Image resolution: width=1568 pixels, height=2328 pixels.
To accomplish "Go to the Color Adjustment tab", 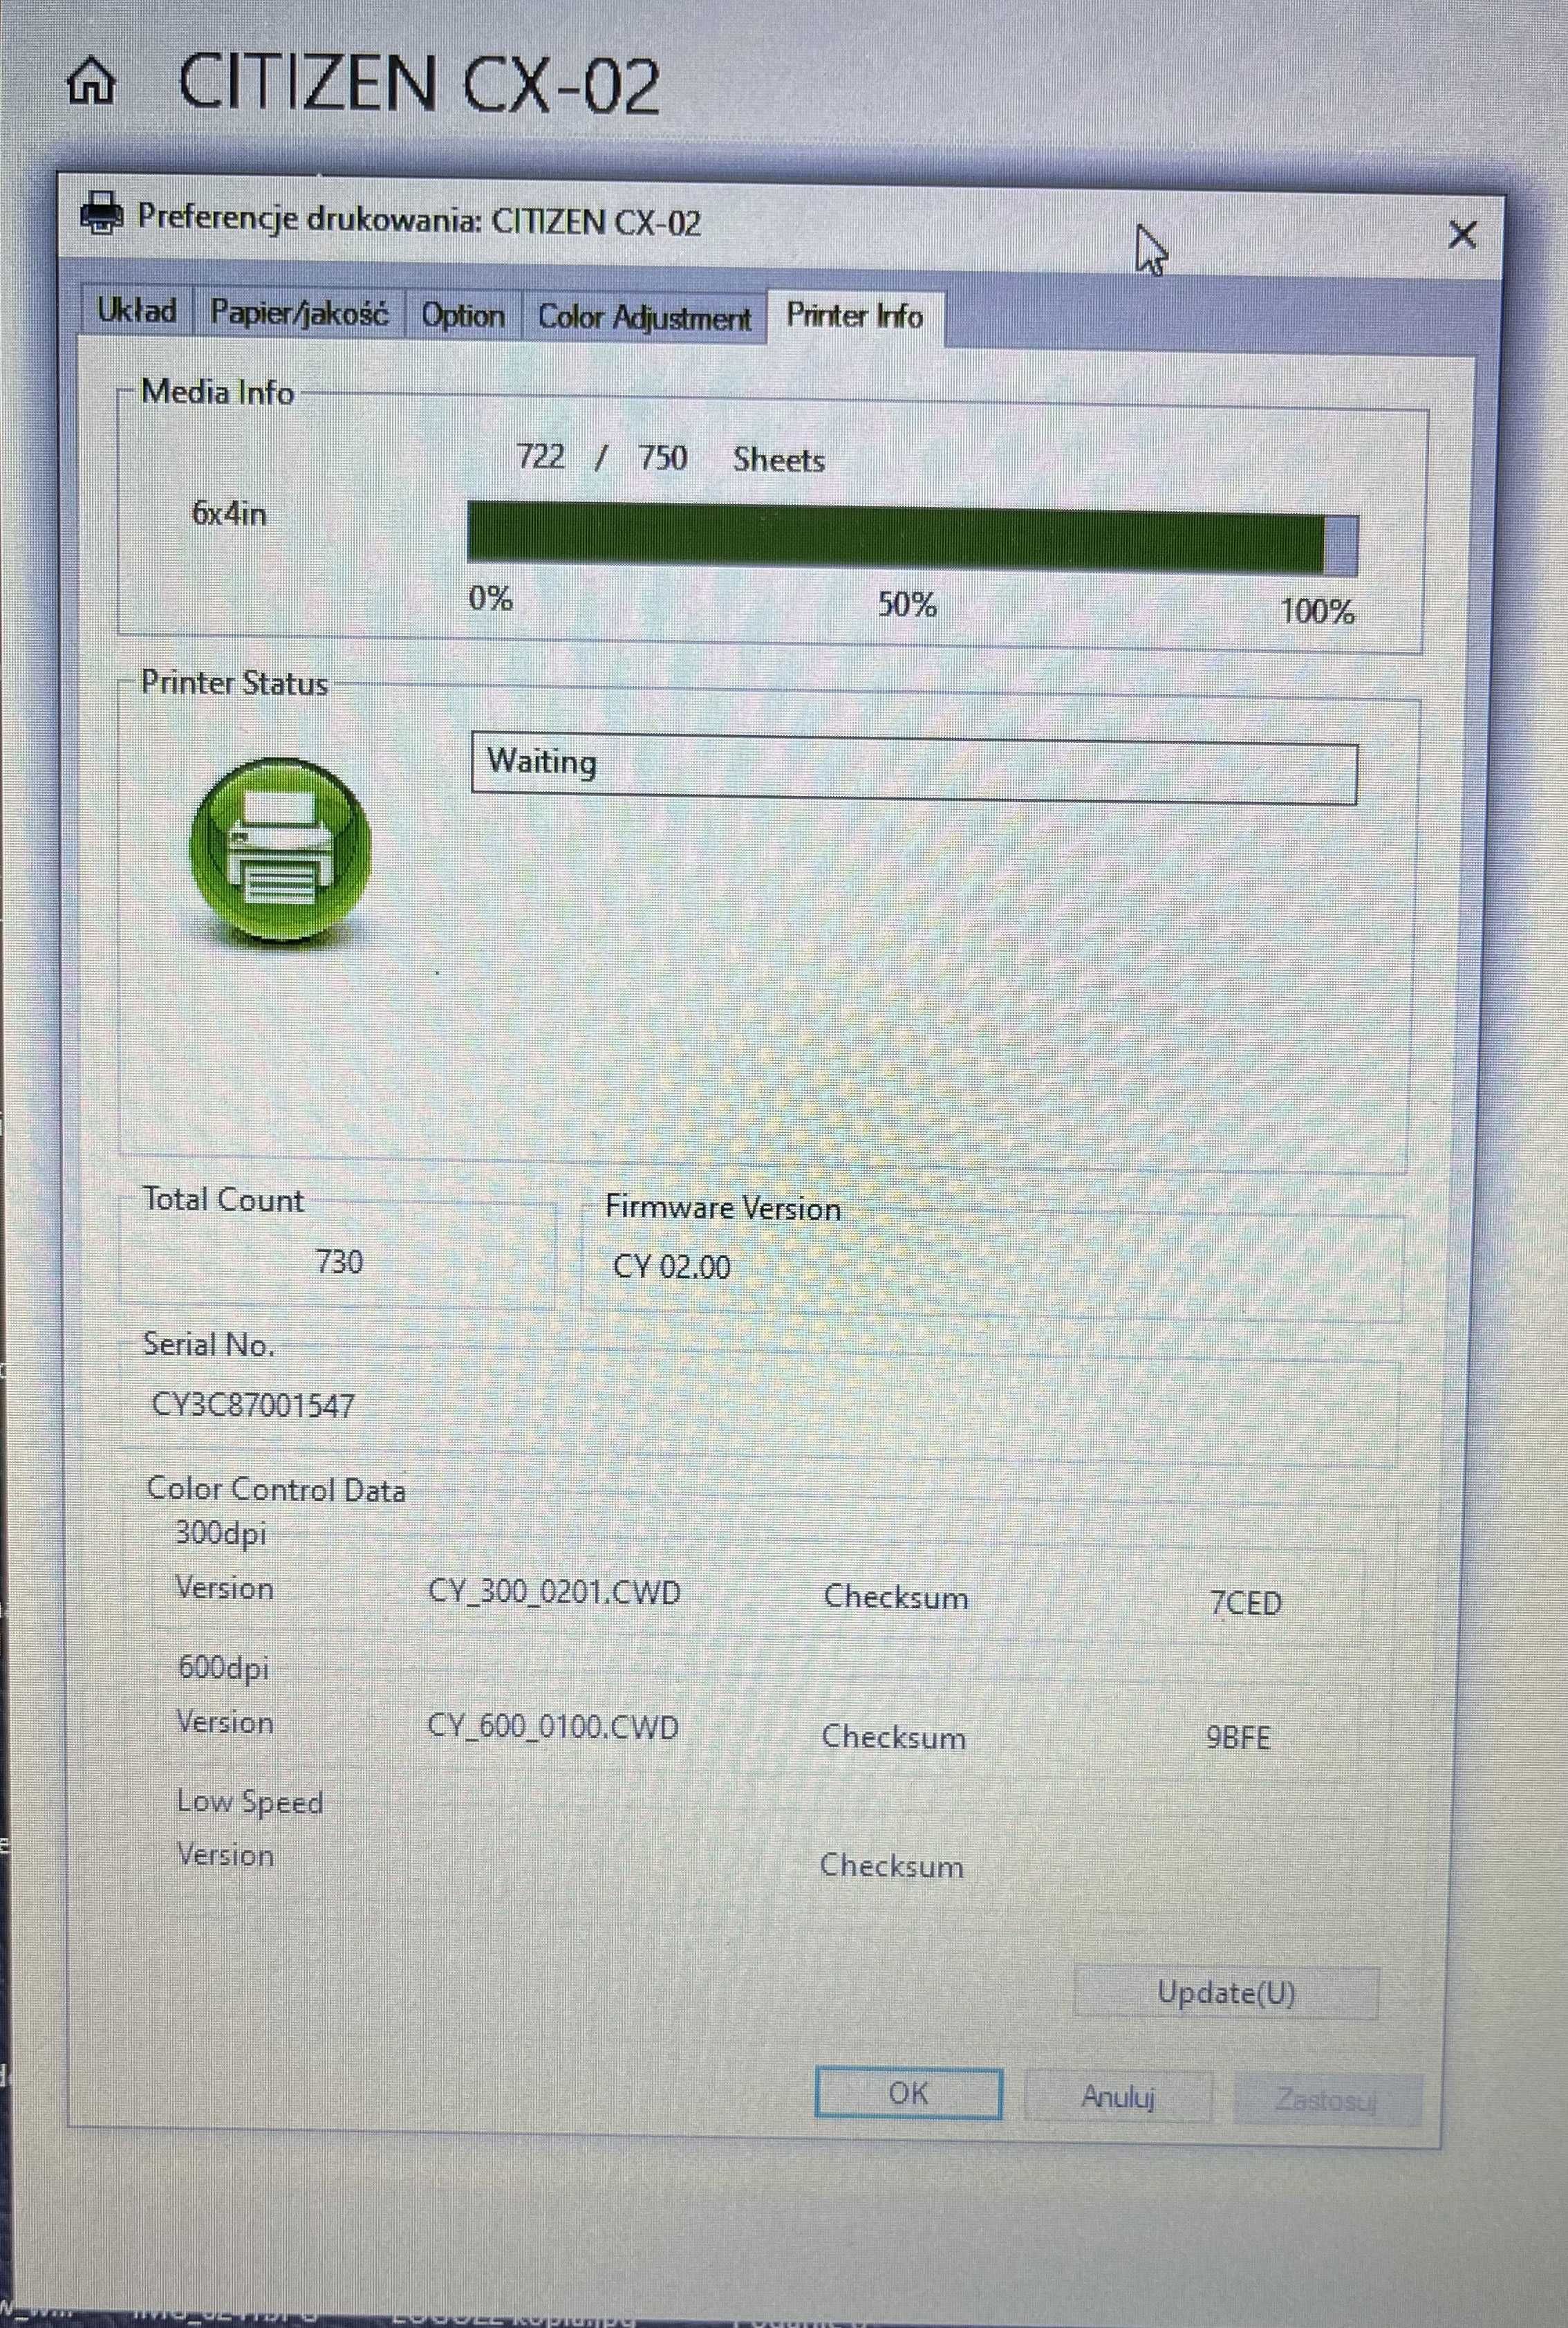I will 644,318.
